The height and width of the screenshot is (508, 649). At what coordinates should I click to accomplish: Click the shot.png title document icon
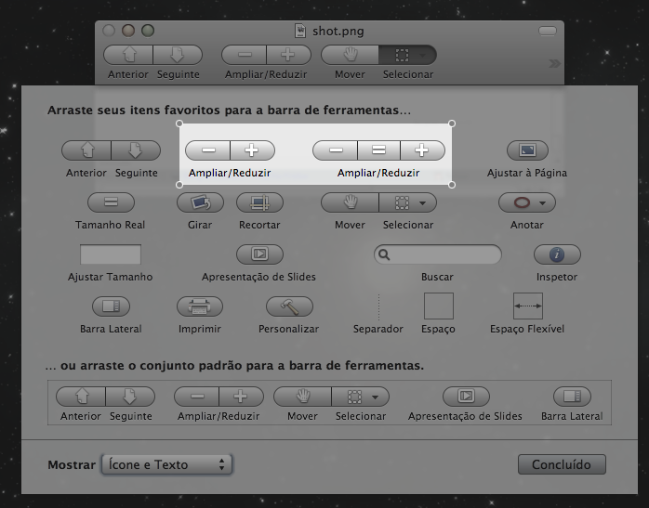click(x=300, y=31)
